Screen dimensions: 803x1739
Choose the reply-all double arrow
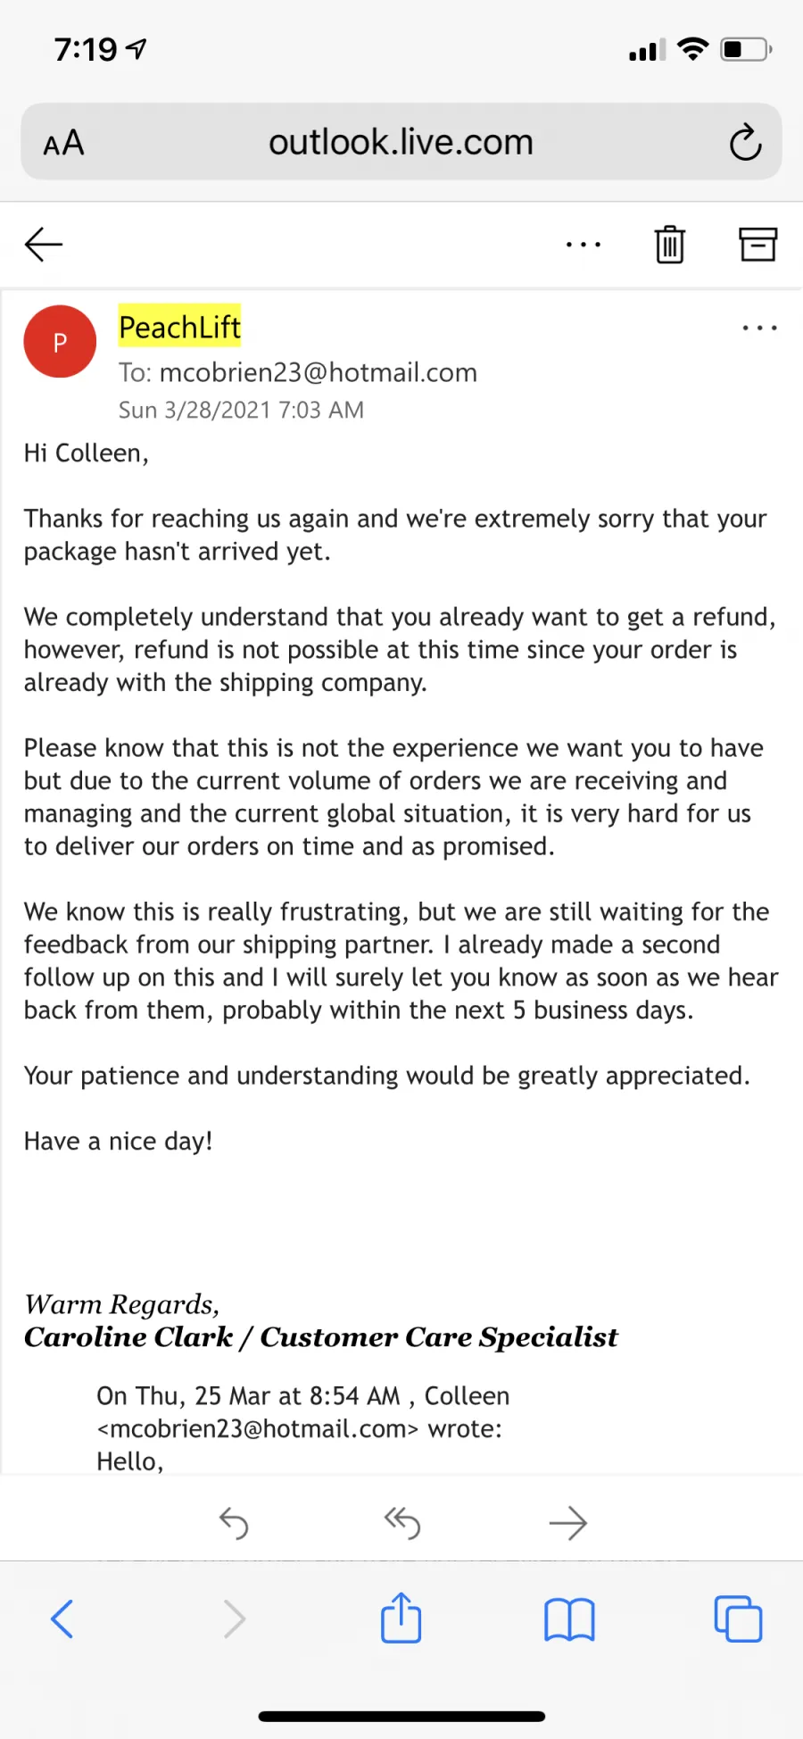(x=401, y=1523)
